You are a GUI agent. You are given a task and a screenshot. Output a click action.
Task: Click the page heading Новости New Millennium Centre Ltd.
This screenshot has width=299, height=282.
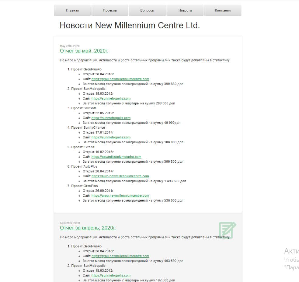click(130, 25)
